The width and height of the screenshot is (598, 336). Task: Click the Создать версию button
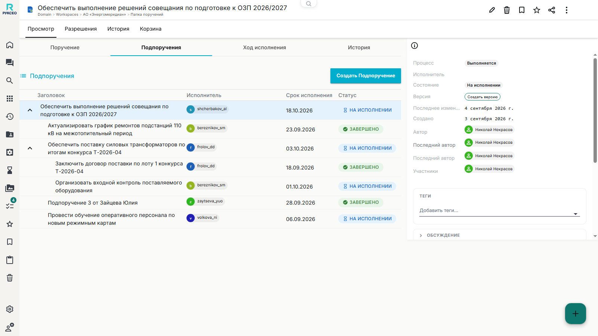click(x=483, y=97)
